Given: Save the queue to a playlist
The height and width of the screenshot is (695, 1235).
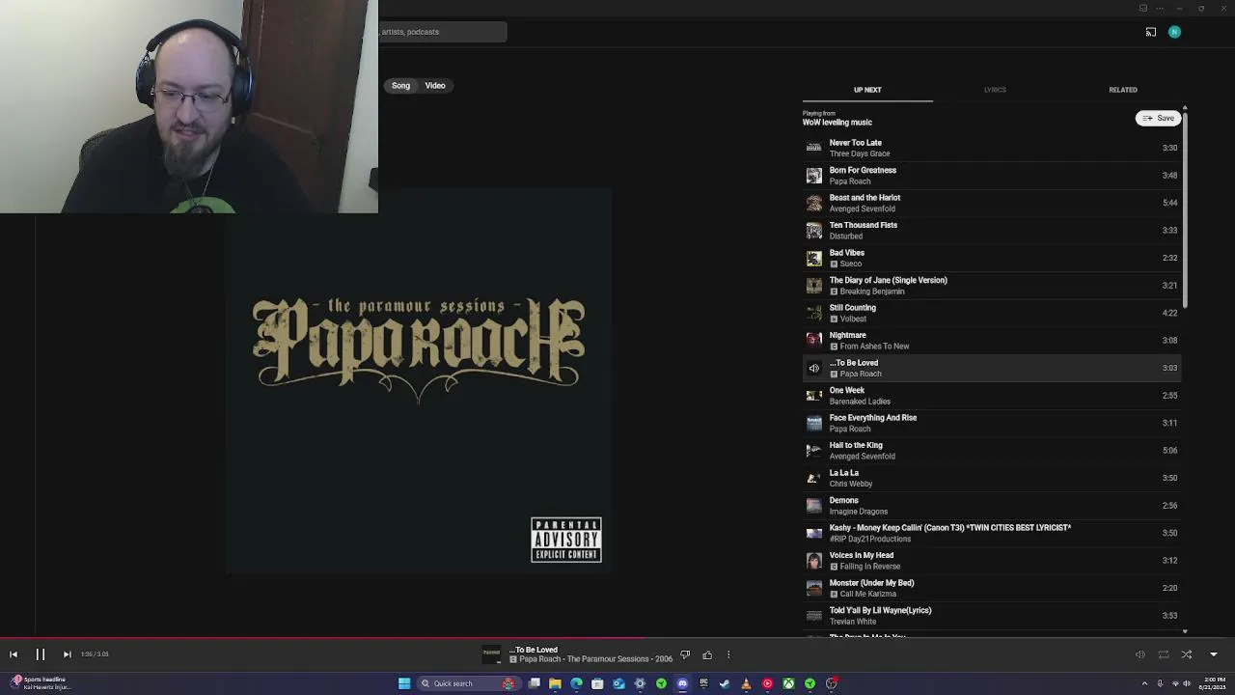Looking at the screenshot, I should point(1159,118).
